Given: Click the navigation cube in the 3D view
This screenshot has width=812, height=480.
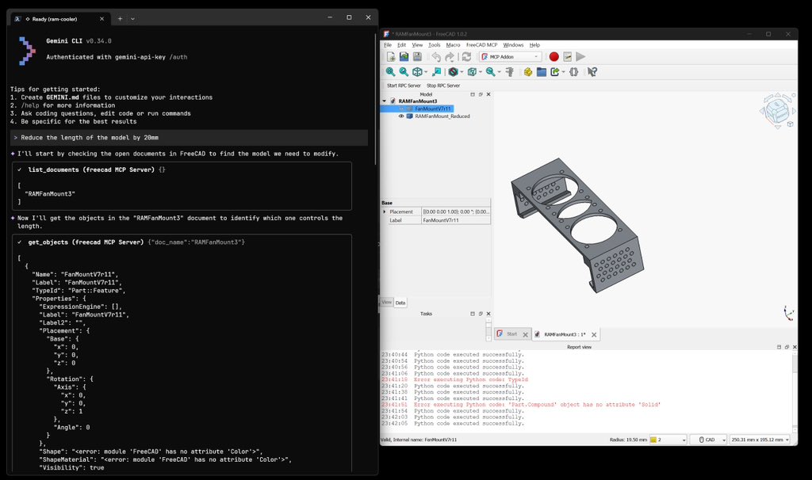Looking at the screenshot, I should point(777,110).
